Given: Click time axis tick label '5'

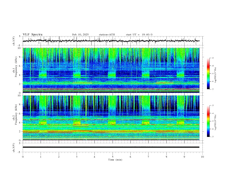Looking at the screenshot, I should [x=113, y=157].
